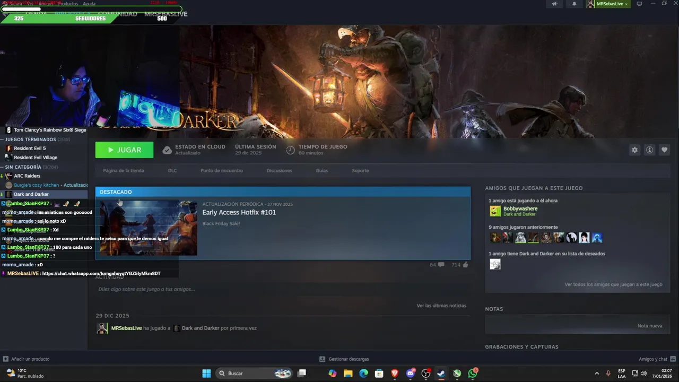Open the Amigos menu
679x382 pixels.
(46, 4)
